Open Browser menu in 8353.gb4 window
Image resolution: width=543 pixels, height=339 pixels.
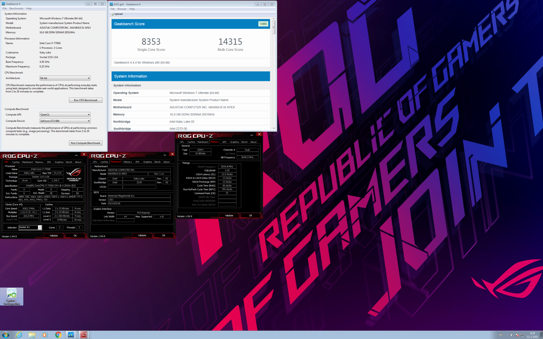[x=122, y=9]
